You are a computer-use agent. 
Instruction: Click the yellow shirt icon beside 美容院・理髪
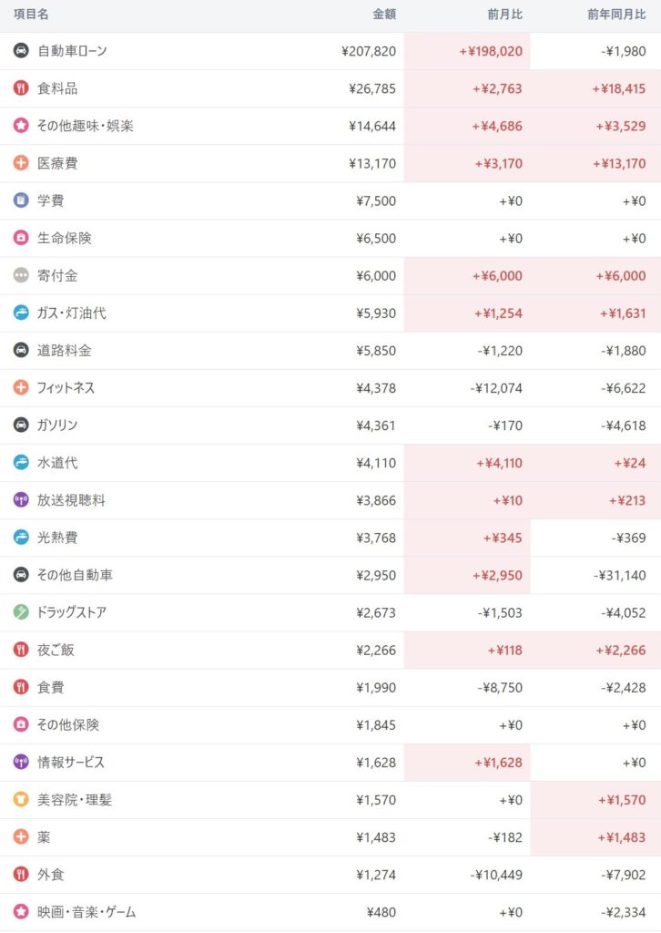21,799
